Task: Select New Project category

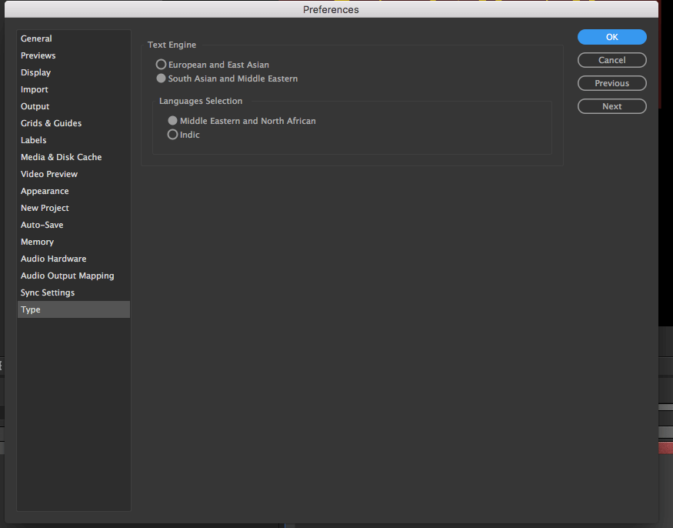Action: point(74,208)
